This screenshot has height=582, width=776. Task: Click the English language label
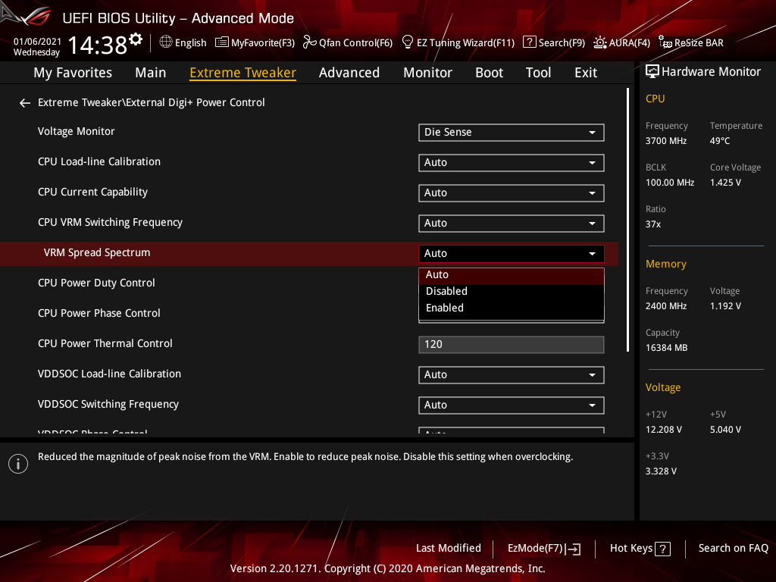click(x=190, y=42)
